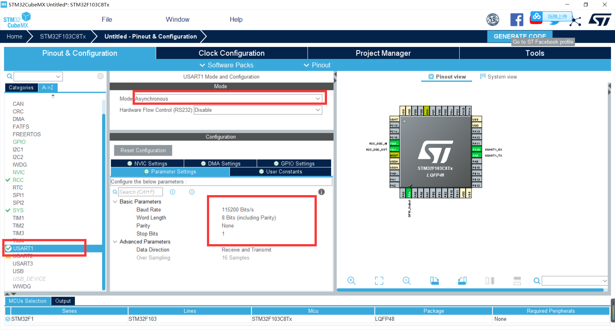Open the ST Facebook profile icon
The image size is (615, 330).
(517, 20)
